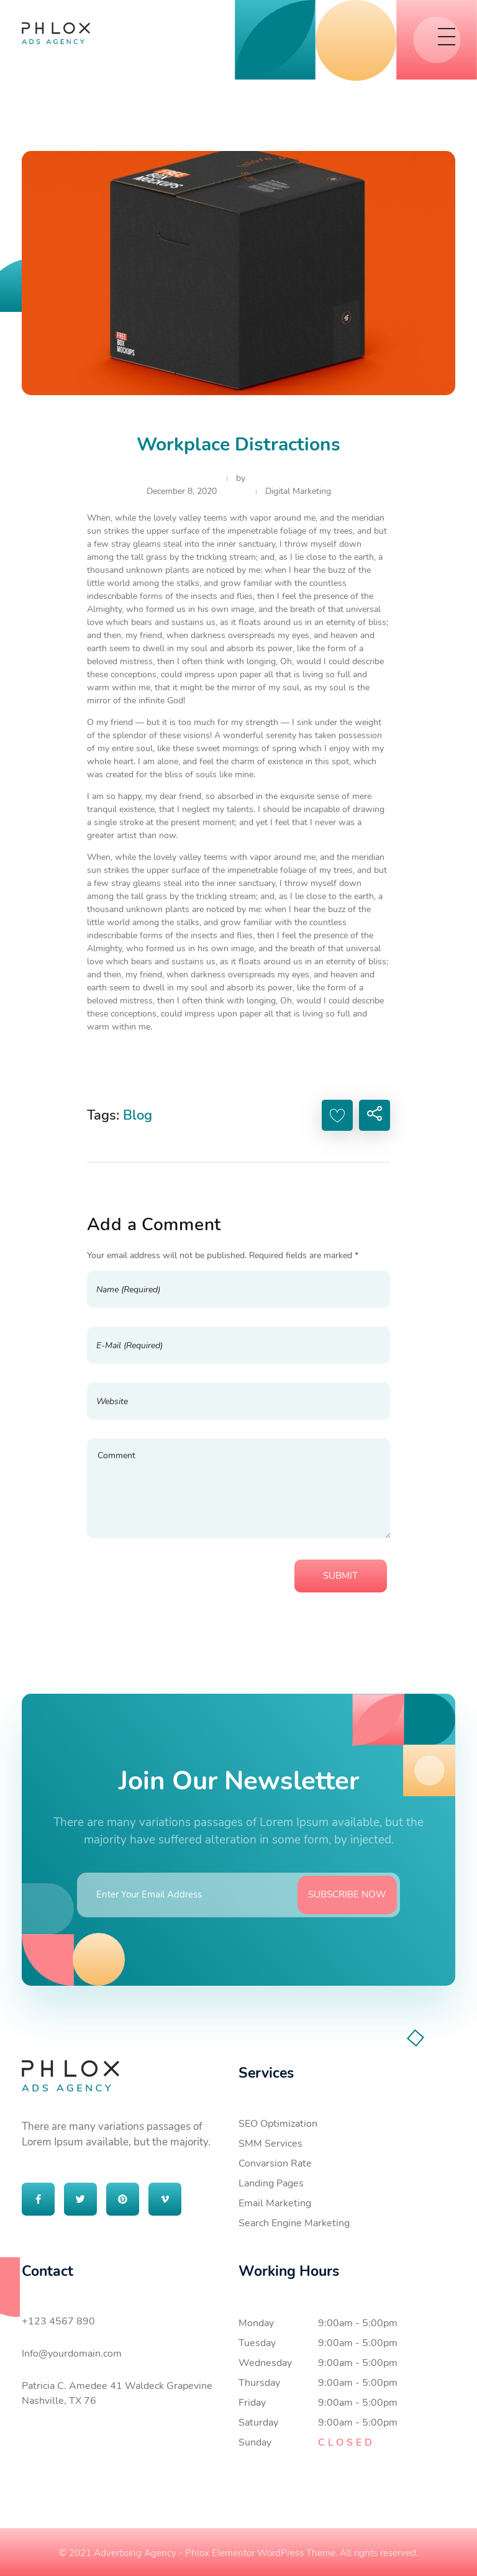Focus the Name (Required) field

[238, 1289]
